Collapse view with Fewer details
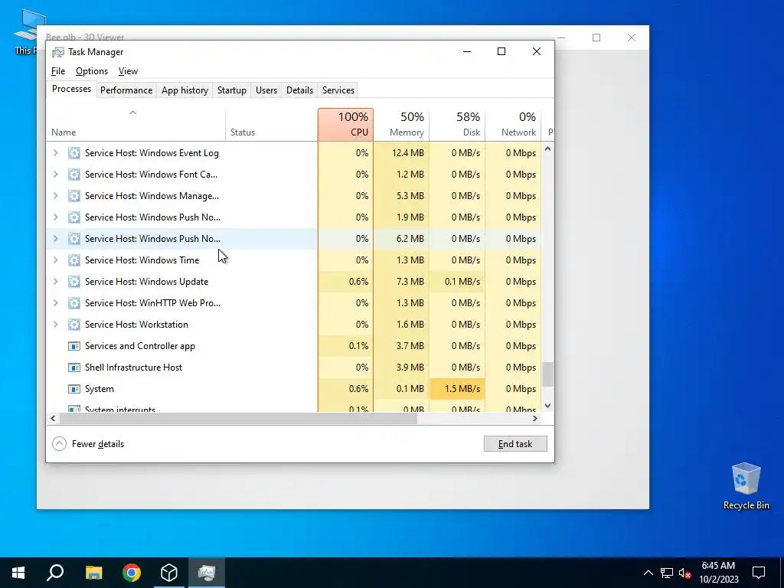This screenshot has height=588, width=784. point(88,444)
